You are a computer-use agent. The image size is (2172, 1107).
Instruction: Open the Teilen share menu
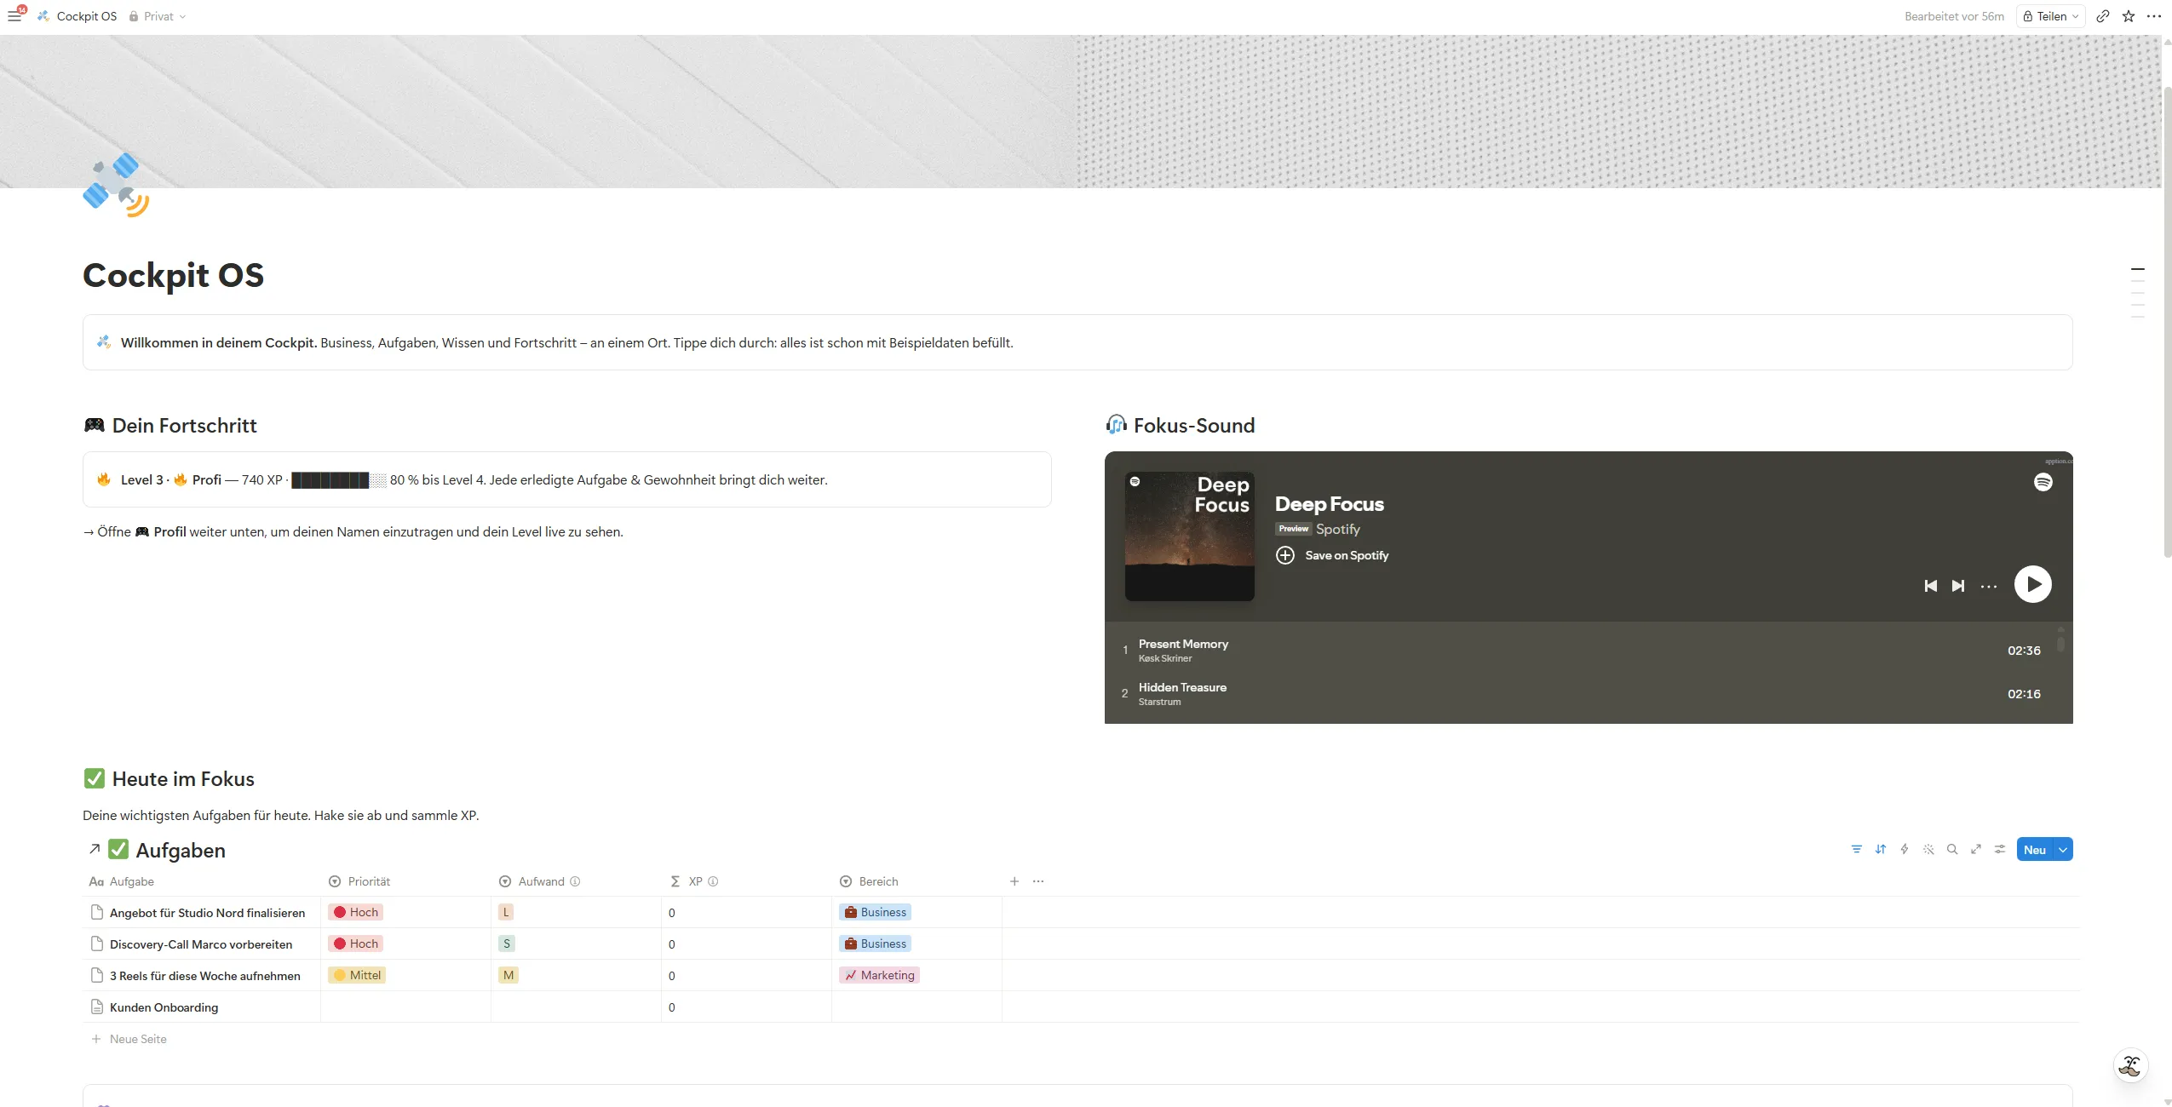tap(2050, 16)
